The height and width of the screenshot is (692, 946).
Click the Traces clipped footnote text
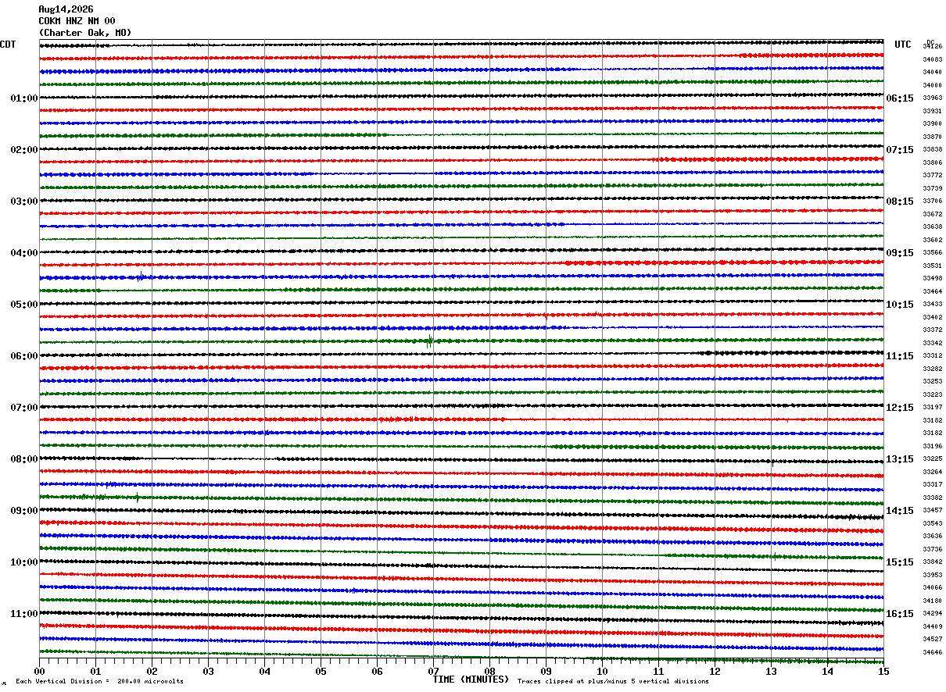tap(613, 682)
